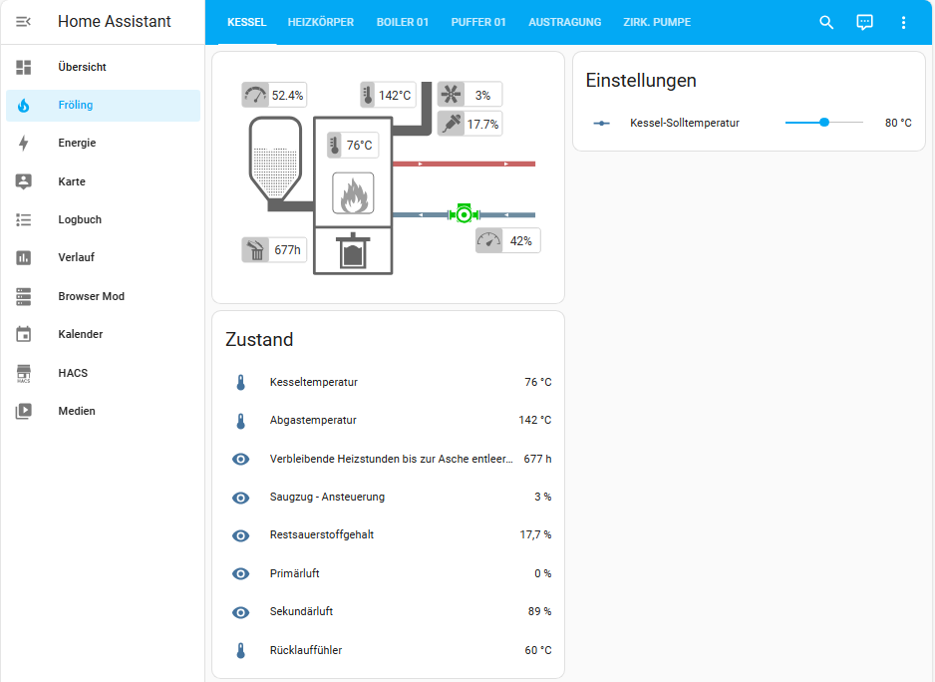Image resolution: width=935 pixels, height=682 pixels.
Task: Open HACS in the sidebar
Action: click(x=73, y=373)
